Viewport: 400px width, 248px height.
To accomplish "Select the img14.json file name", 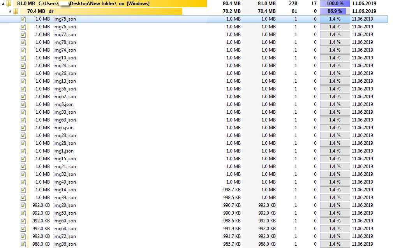I will [65, 190].
